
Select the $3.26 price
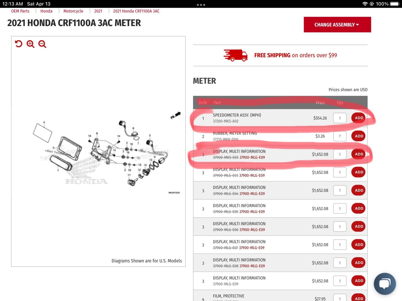(320, 136)
